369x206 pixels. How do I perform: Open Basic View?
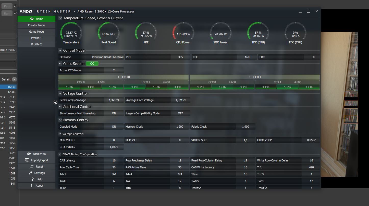coord(36,154)
